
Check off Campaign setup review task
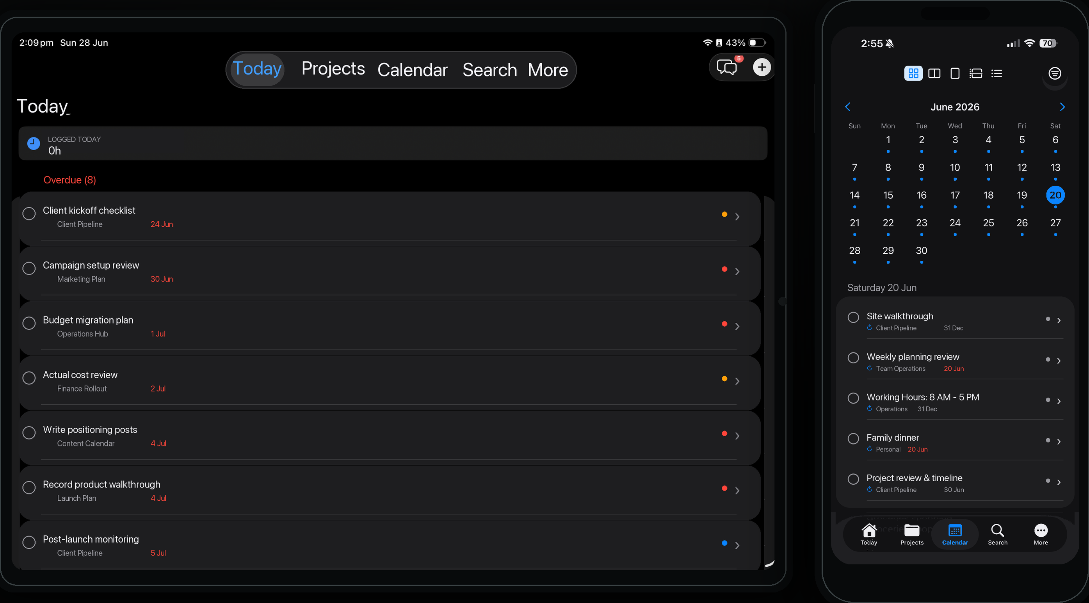29,268
